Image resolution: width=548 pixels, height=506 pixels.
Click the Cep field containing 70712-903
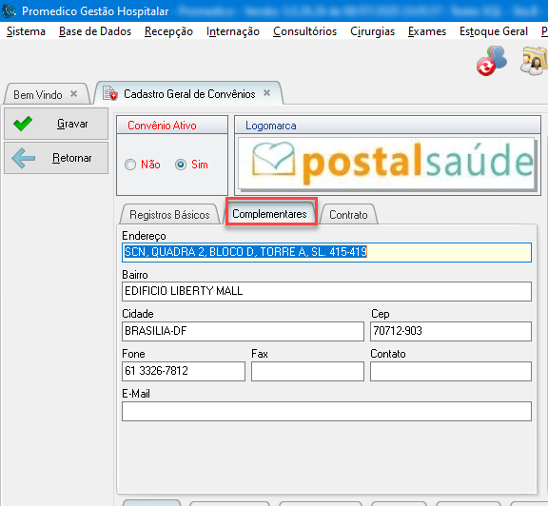pos(451,331)
